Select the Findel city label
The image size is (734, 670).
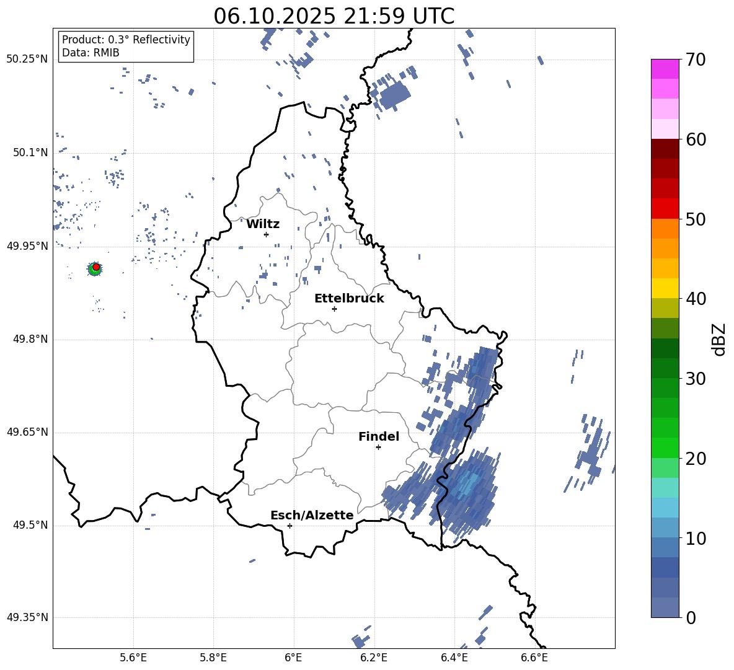tap(379, 436)
